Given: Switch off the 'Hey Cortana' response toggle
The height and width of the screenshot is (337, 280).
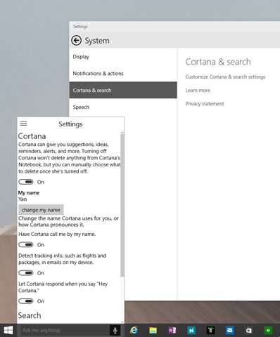Looking at the screenshot, I should click(x=26, y=301).
